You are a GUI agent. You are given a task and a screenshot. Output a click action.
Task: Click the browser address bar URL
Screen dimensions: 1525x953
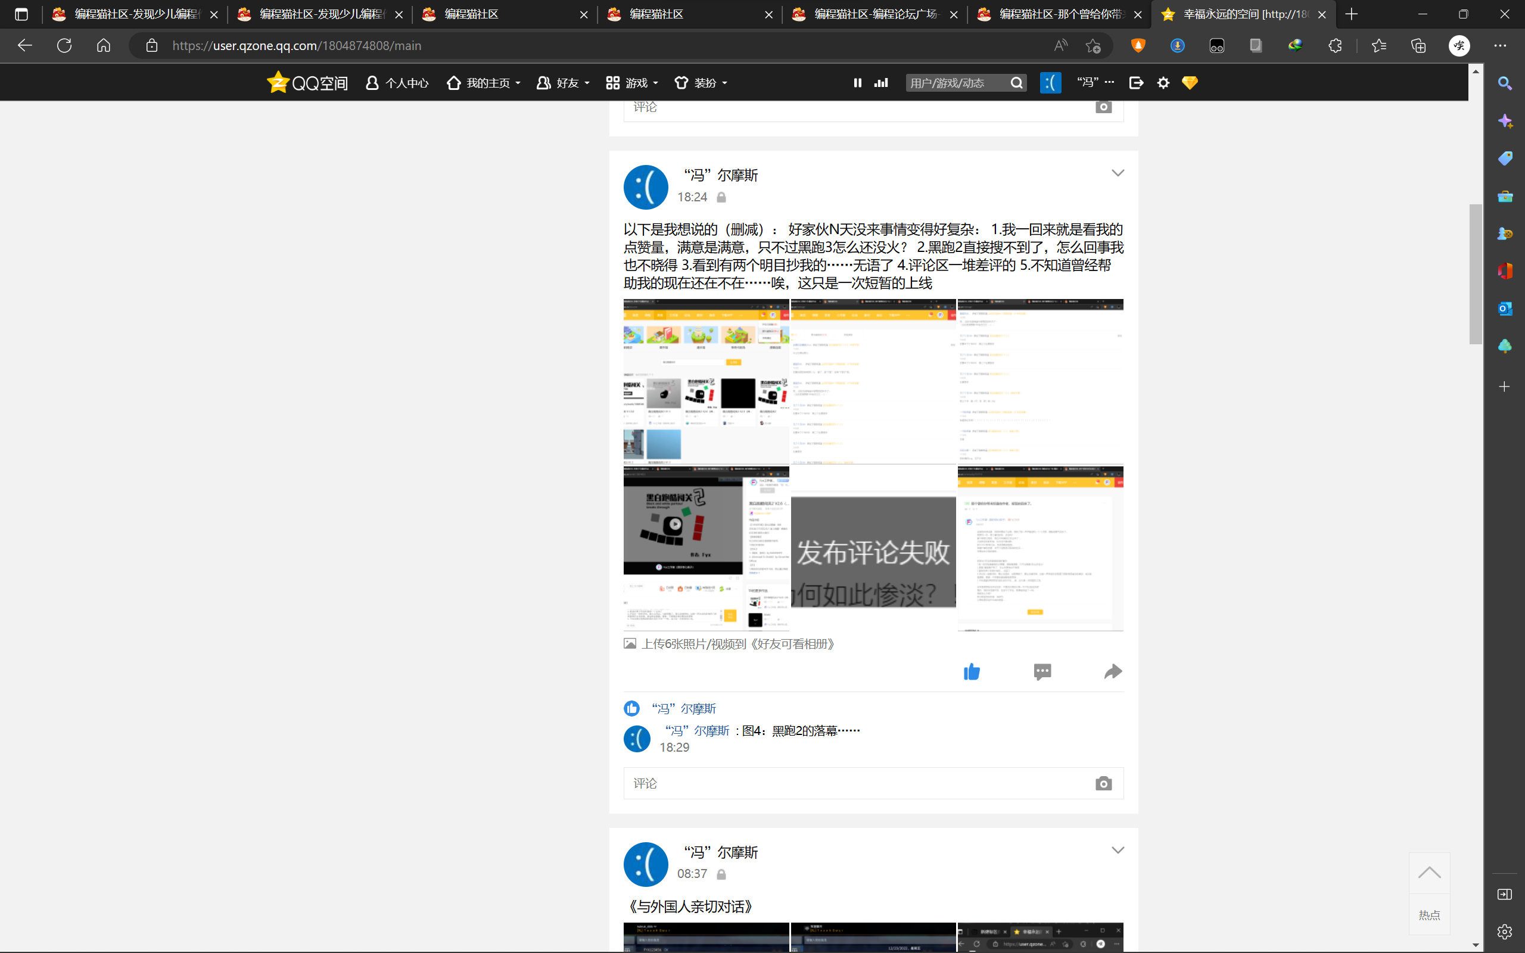coord(297,45)
